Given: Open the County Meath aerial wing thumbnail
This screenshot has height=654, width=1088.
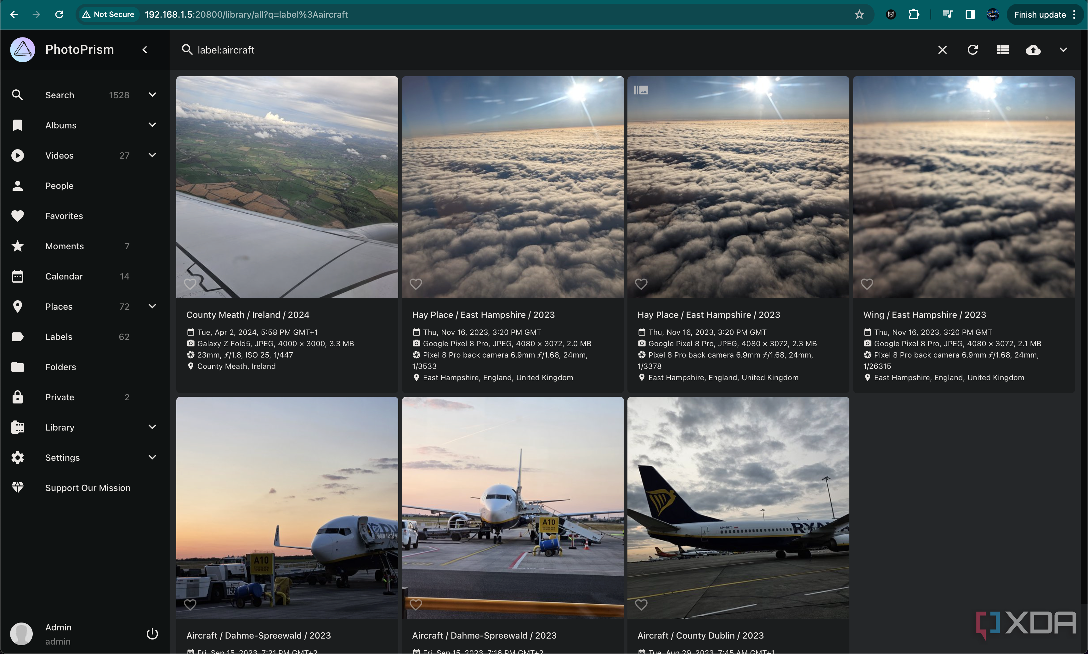Looking at the screenshot, I should point(287,187).
